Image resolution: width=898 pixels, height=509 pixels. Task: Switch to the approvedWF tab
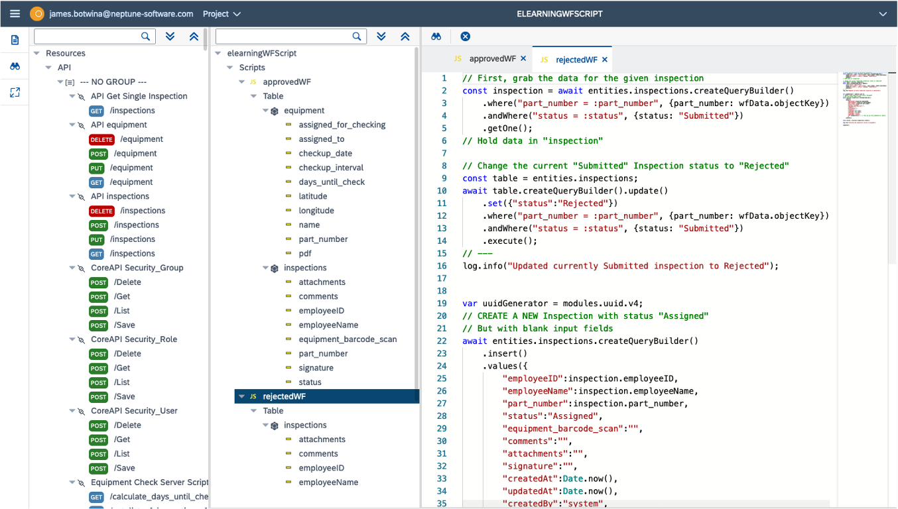pos(492,59)
